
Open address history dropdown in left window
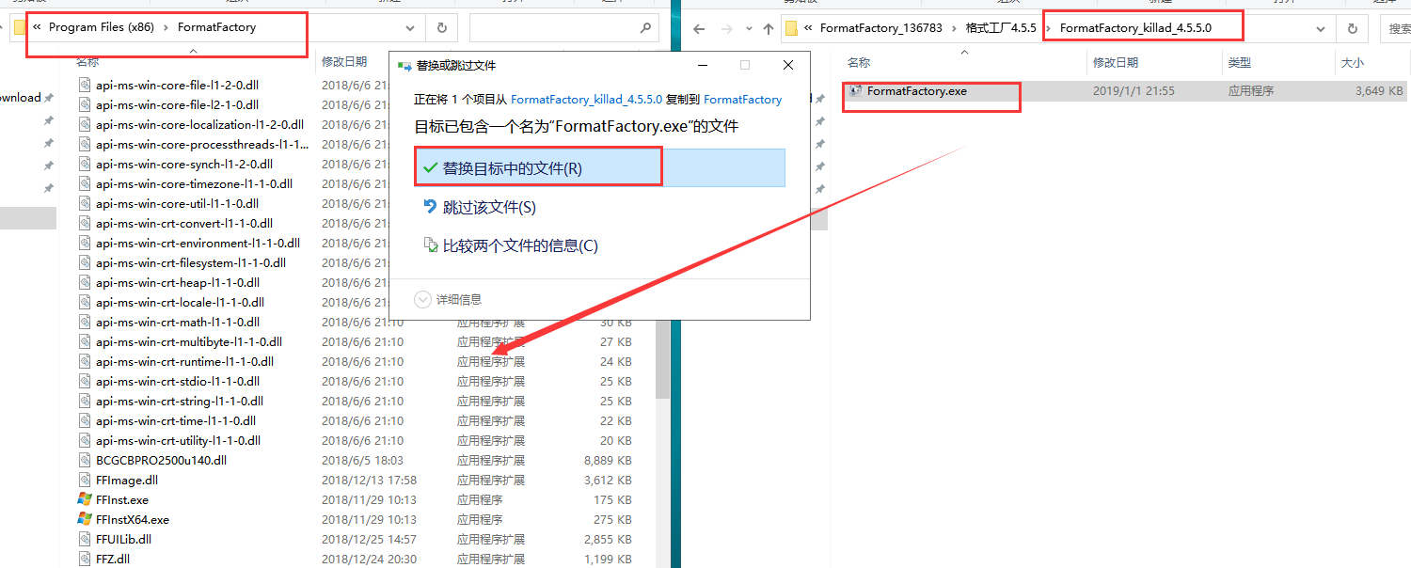click(x=411, y=28)
